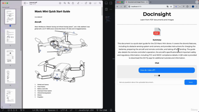
Task: Zoom out the PDF in Preview
Action: click(x=65, y=3)
